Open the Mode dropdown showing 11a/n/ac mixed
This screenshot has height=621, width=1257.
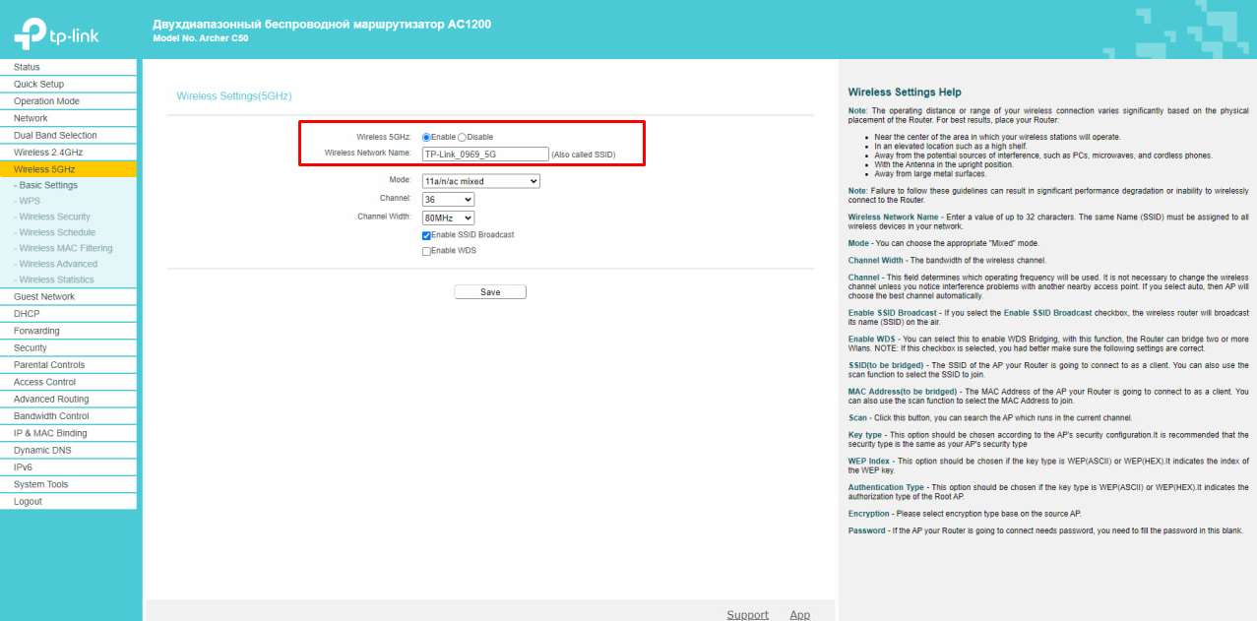pos(480,181)
